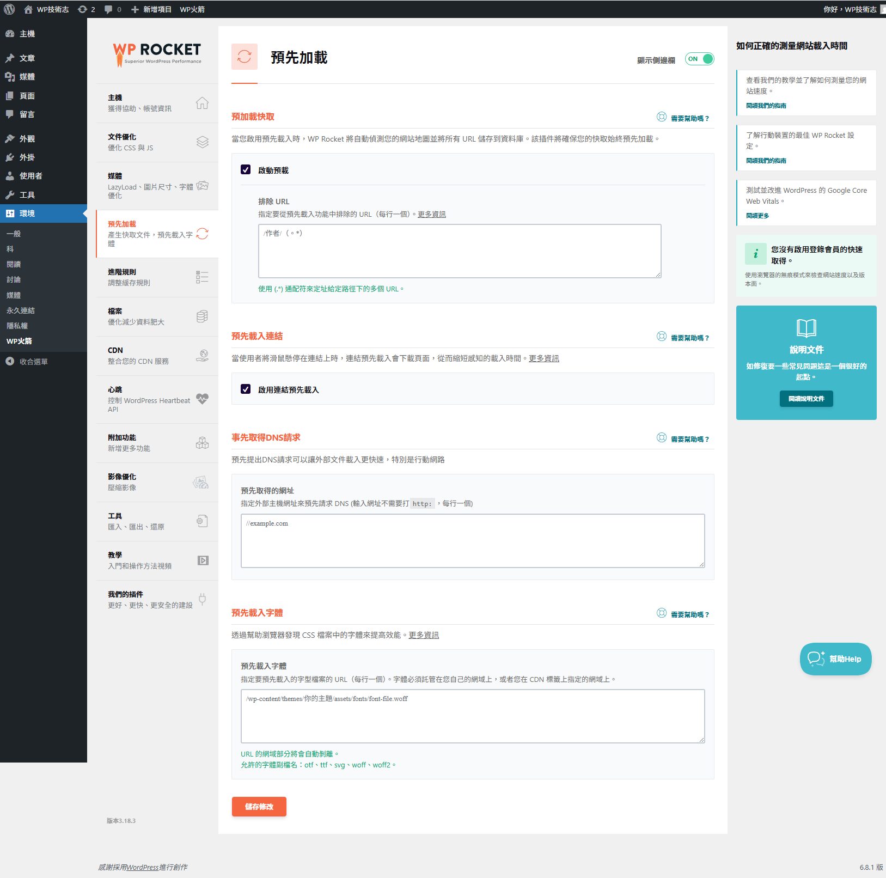The width and height of the screenshot is (886, 878).
Task: Open 檔案 database icon
Action: 202,316
